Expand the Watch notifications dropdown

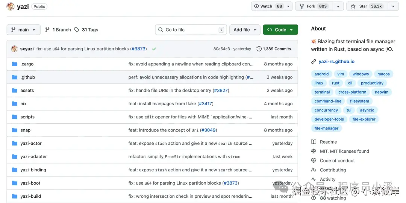coord(288,6)
